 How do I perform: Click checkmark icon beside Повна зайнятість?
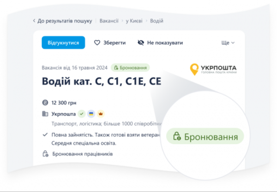pos(45,135)
